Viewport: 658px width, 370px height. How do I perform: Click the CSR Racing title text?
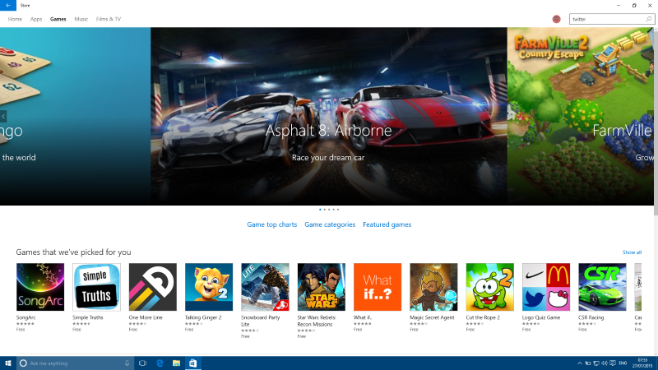point(591,317)
